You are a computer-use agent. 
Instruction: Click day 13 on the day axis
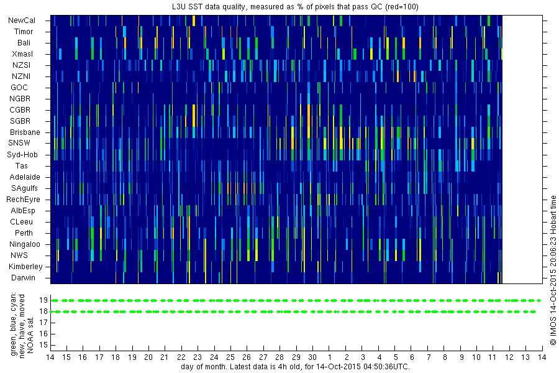[525, 357]
